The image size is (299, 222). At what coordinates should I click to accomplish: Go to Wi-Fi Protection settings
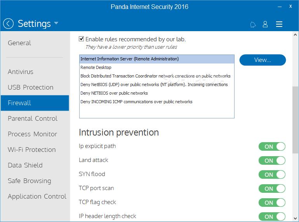[32, 150]
